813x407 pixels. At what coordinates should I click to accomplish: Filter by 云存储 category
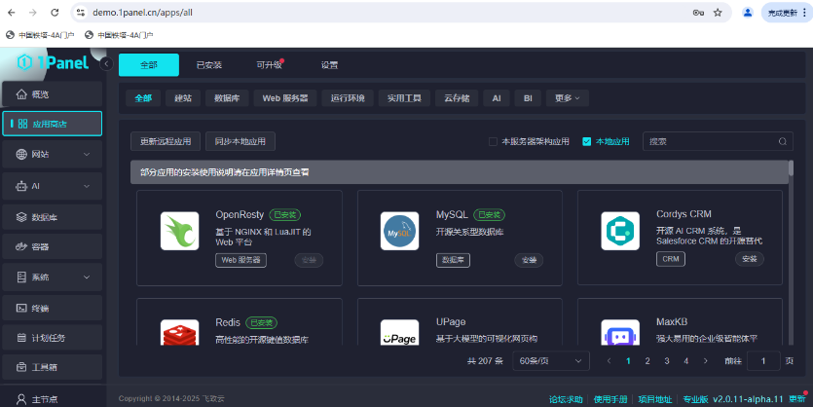[x=457, y=98]
